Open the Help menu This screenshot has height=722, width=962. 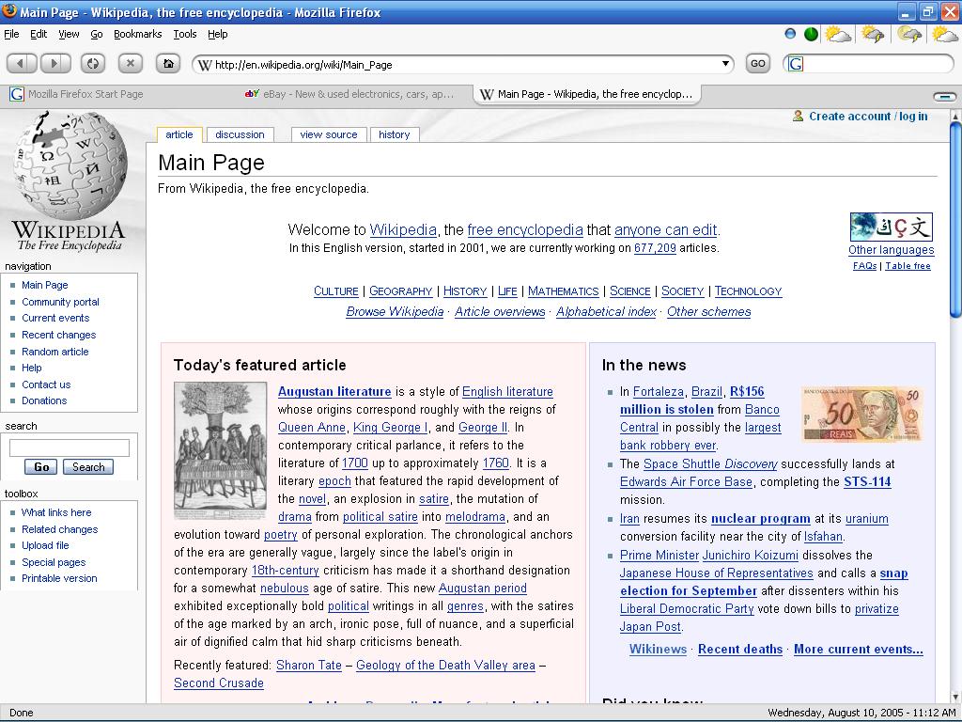pyautogui.click(x=217, y=34)
